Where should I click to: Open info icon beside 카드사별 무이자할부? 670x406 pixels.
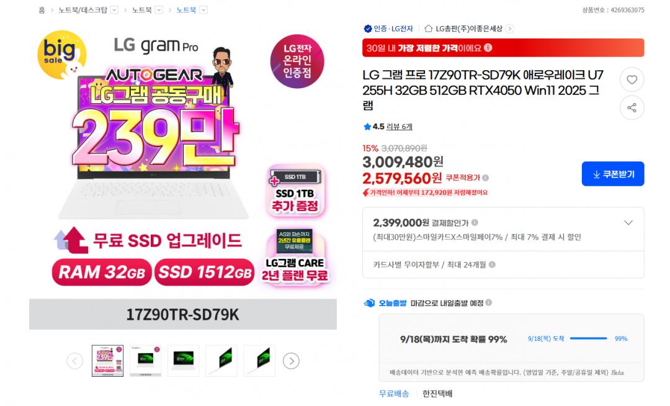coord(492,264)
